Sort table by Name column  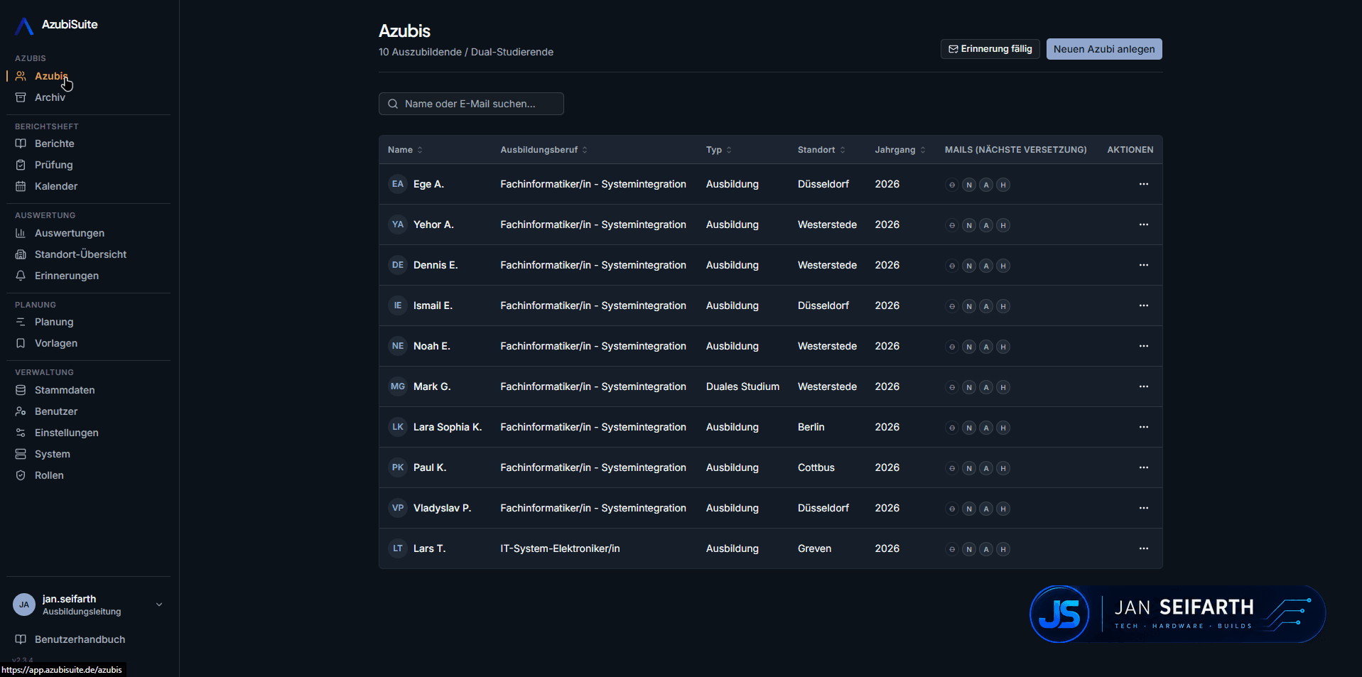coord(405,150)
